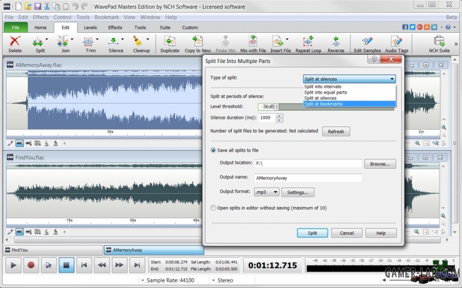Screen dimensions: 462x288
Task: Click the Duplicate icon
Action: tap(170, 41)
